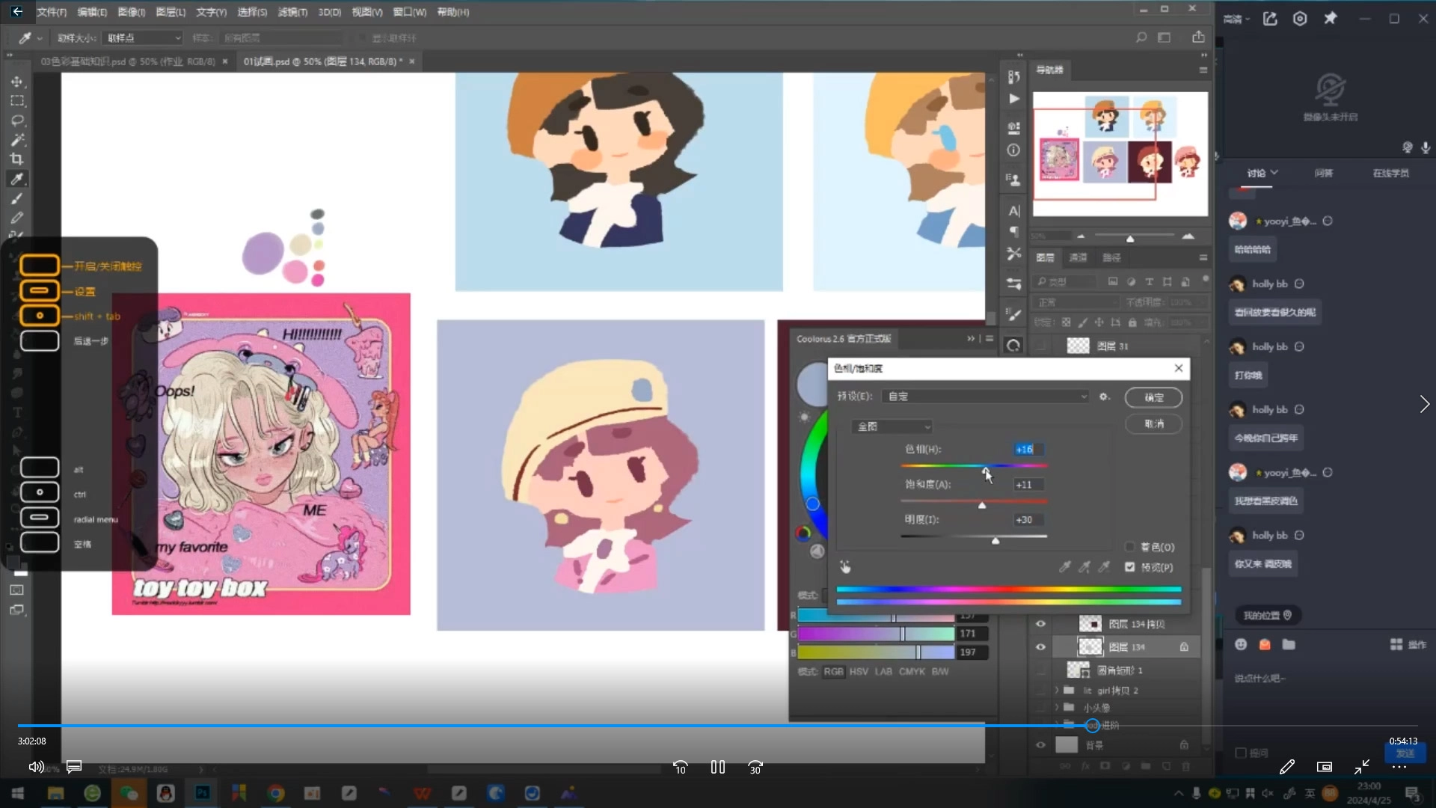This screenshot has height=808, width=1436.
Task: Click the saturation 饱和度 slider handle
Action: (x=982, y=506)
